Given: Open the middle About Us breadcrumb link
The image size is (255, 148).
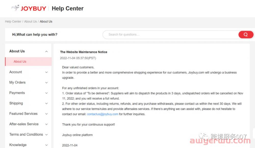Looking at the screenshot, I should pos(30,21).
